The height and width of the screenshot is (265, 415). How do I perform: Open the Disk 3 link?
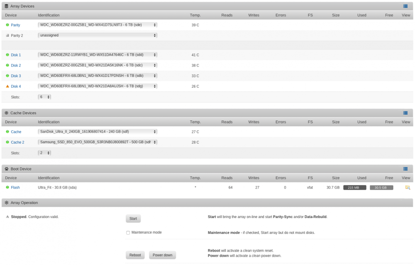click(x=16, y=76)
